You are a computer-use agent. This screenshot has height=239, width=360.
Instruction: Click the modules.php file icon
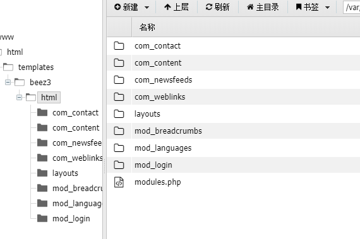119,182
